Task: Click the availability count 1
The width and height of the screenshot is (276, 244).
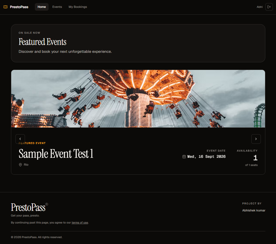Action: (256, 158)
